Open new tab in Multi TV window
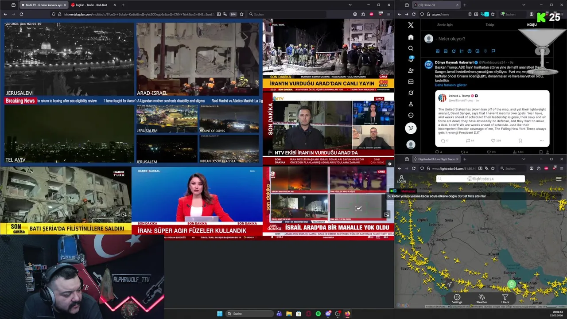Screen dimensions: 567x319 click(x=123, y=5)
